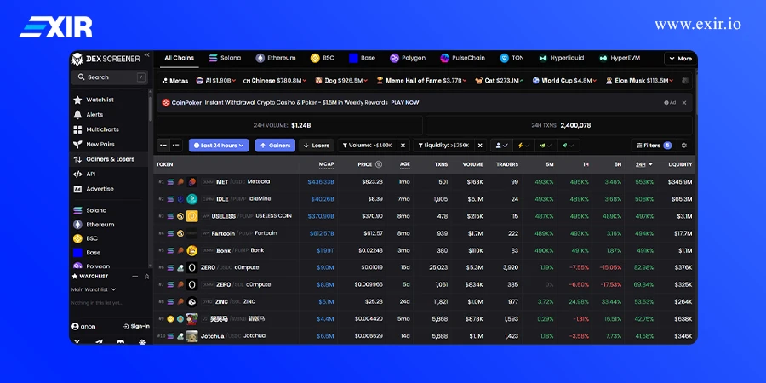Viewport: 766px width, 383px height.
Task: Switch to Hyperliquid chain tab
Action: point(562,58)
